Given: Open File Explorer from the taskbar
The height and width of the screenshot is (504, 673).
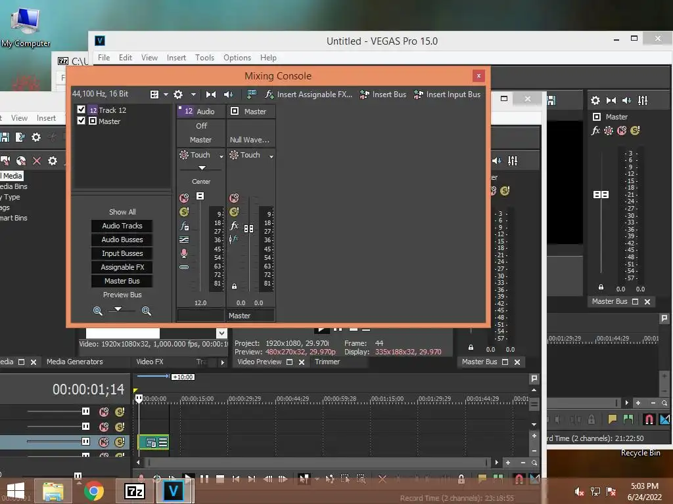Looking at the screenshot, I should (53, 491).
